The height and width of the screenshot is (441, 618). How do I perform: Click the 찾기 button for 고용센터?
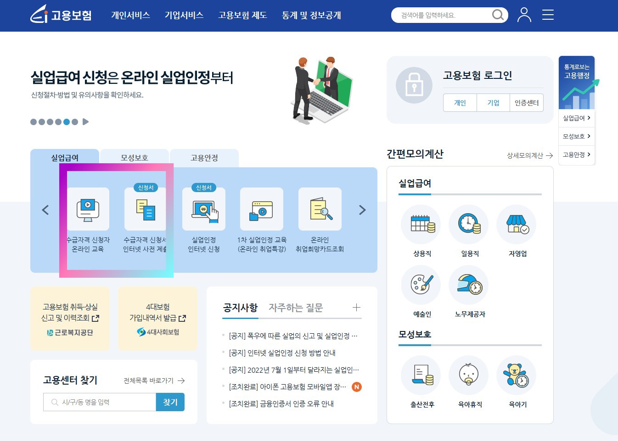pos(170,402)
